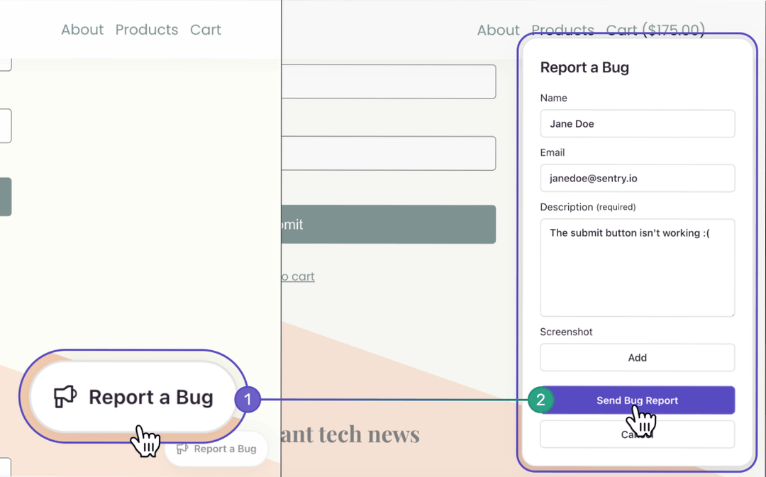Select Products in the navigation
Screen dimensions: 766x477
pos(147,30)
